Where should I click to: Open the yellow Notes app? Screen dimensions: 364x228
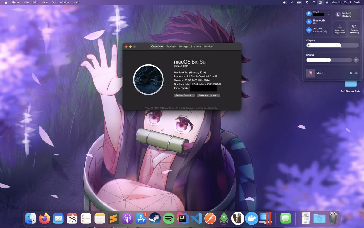(99, 218)
